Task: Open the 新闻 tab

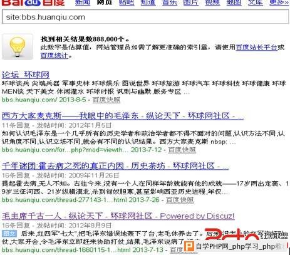Action: (x=83, y=3)
